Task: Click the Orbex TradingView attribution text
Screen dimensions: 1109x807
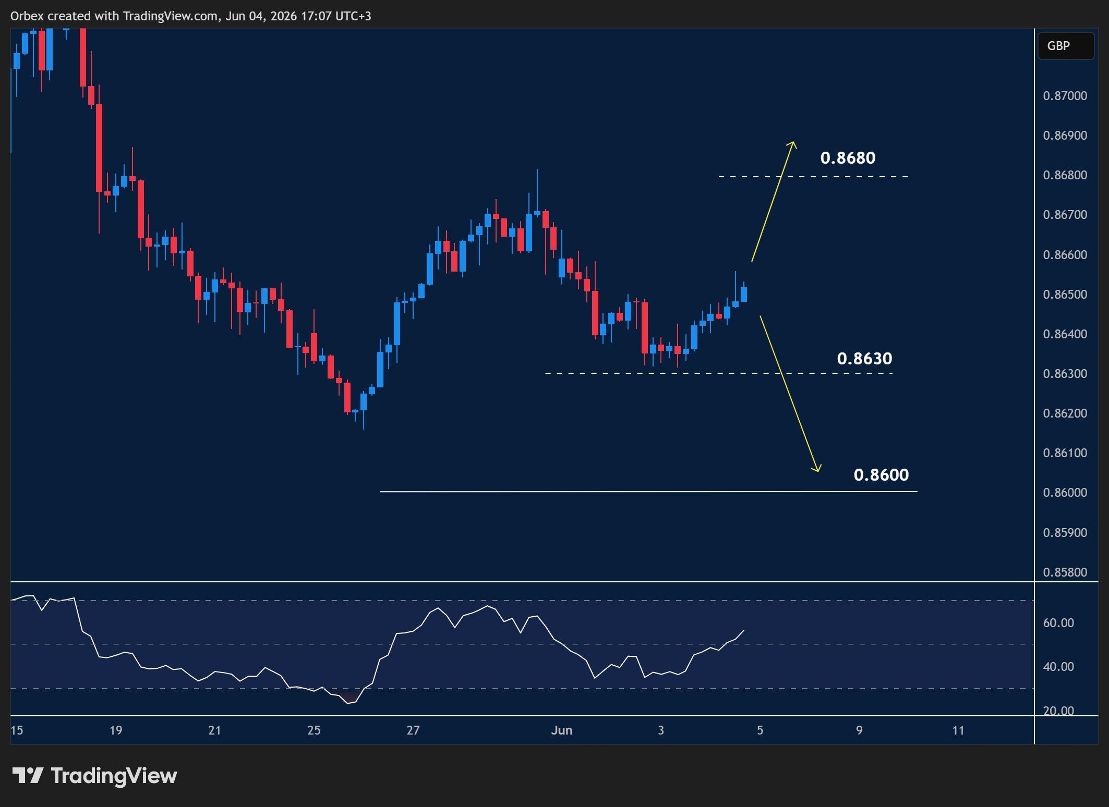Action: tap(191, 16)
